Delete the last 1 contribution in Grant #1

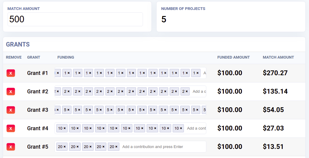[198, 73]
